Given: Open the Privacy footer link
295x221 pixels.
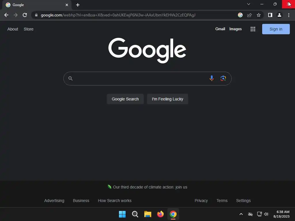Looking at the screenshot, I should click(201, 201).
